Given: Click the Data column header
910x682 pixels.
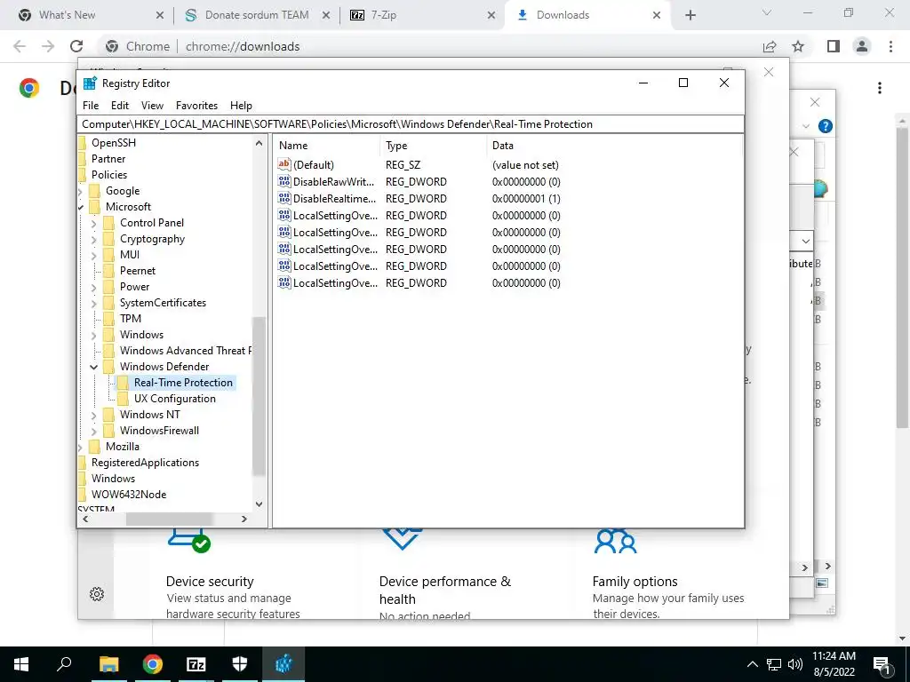Looking at the screenshot, I should [614, 146].
